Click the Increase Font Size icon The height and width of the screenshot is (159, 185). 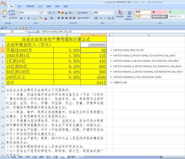[x=50, y=13]
